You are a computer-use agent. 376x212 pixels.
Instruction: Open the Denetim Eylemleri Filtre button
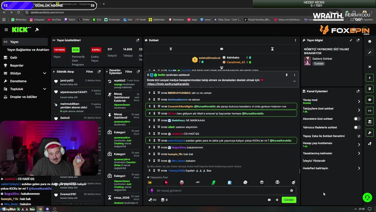tap(129, 72)
